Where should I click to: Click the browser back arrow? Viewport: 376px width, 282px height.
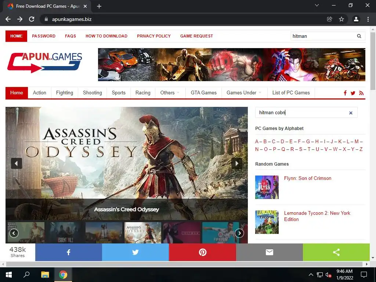(x=8, y=19)
